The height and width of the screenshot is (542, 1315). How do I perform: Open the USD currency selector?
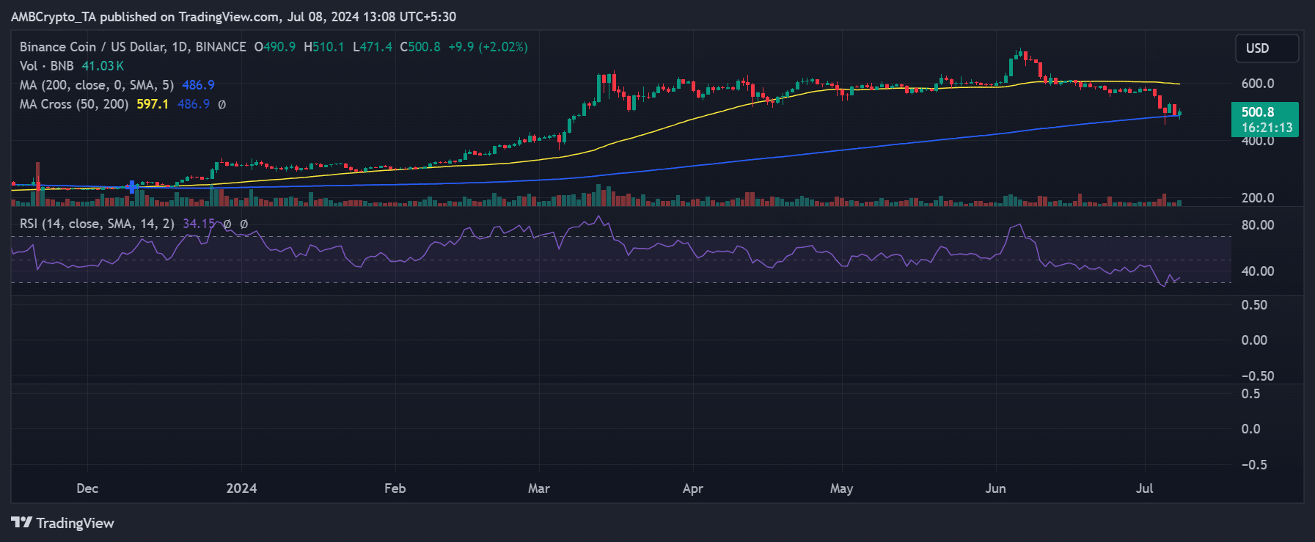click(x=1267, y=48)
